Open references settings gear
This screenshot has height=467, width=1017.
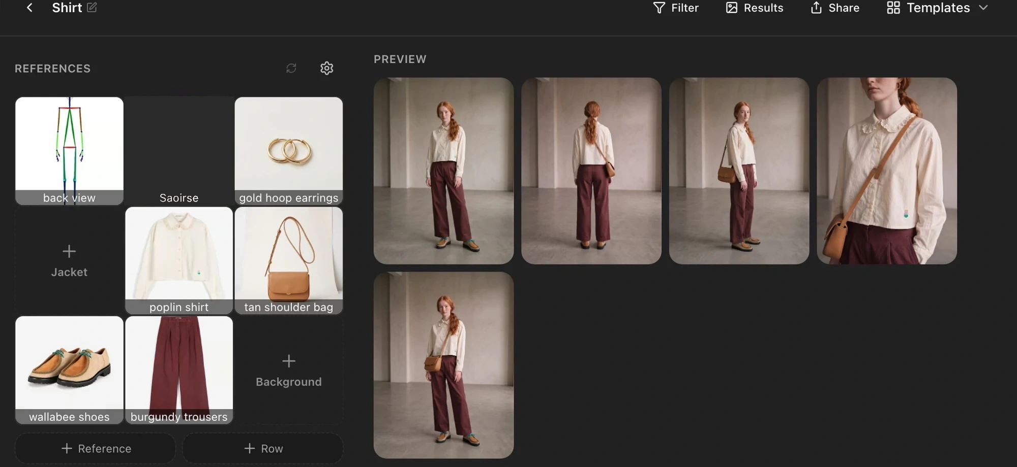click(x=327, y=68)
